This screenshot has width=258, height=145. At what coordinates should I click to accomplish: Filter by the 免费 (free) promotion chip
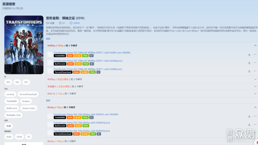pos(9,126)
